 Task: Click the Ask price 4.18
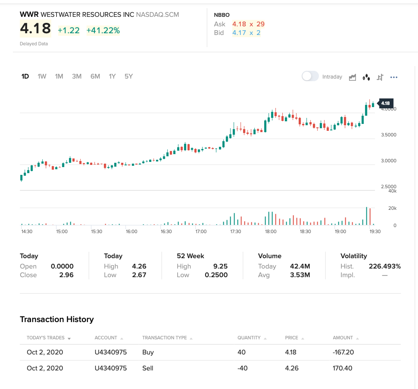pos(239,24)
